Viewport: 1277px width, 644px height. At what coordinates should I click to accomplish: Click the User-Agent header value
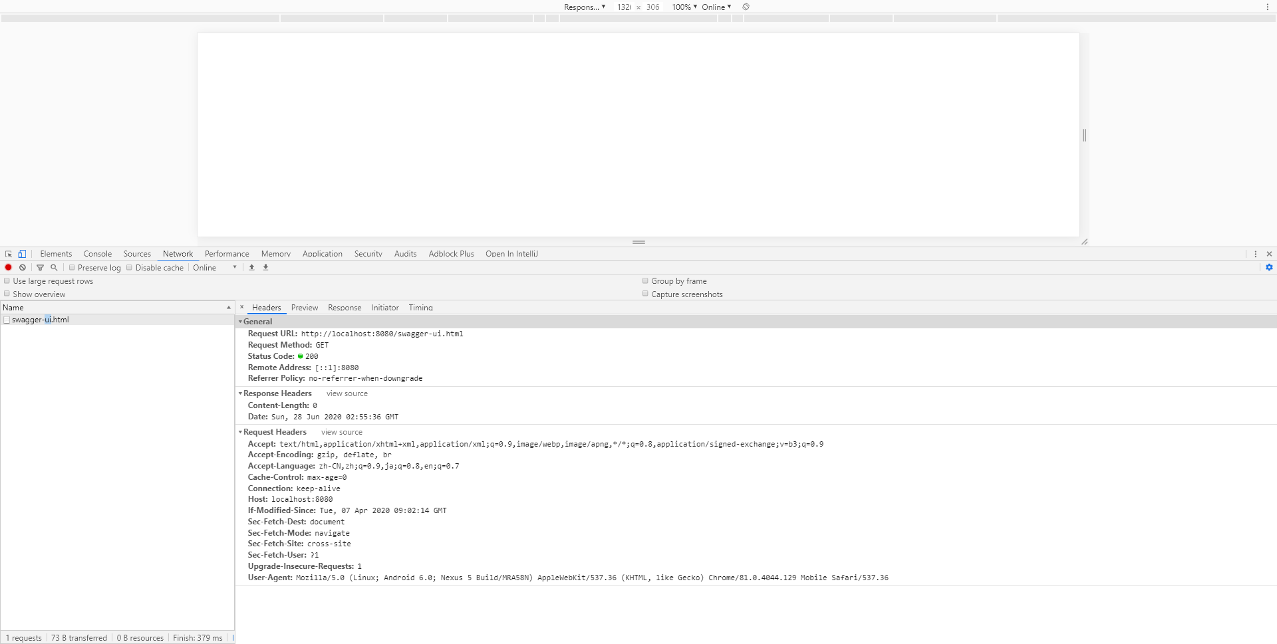point(592,578)
